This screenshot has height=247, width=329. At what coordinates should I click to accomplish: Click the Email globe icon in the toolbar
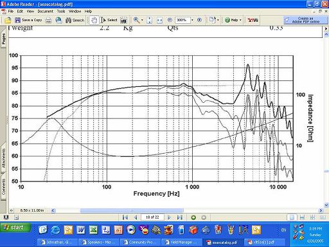point(58,20)
